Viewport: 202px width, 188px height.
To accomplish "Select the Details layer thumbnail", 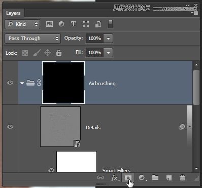I will tap(60, 127).
